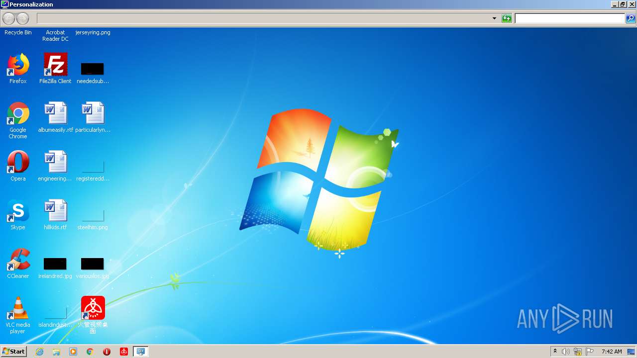Show hidden tray icons arrow
The image size is (637, 358).
click(555, 351)
